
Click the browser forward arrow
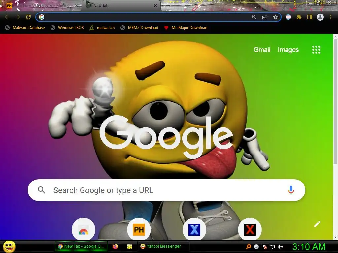pos(18,17)
